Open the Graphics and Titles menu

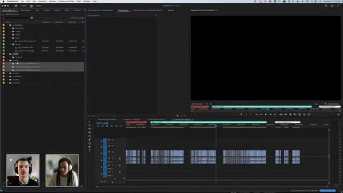(66, 1)
